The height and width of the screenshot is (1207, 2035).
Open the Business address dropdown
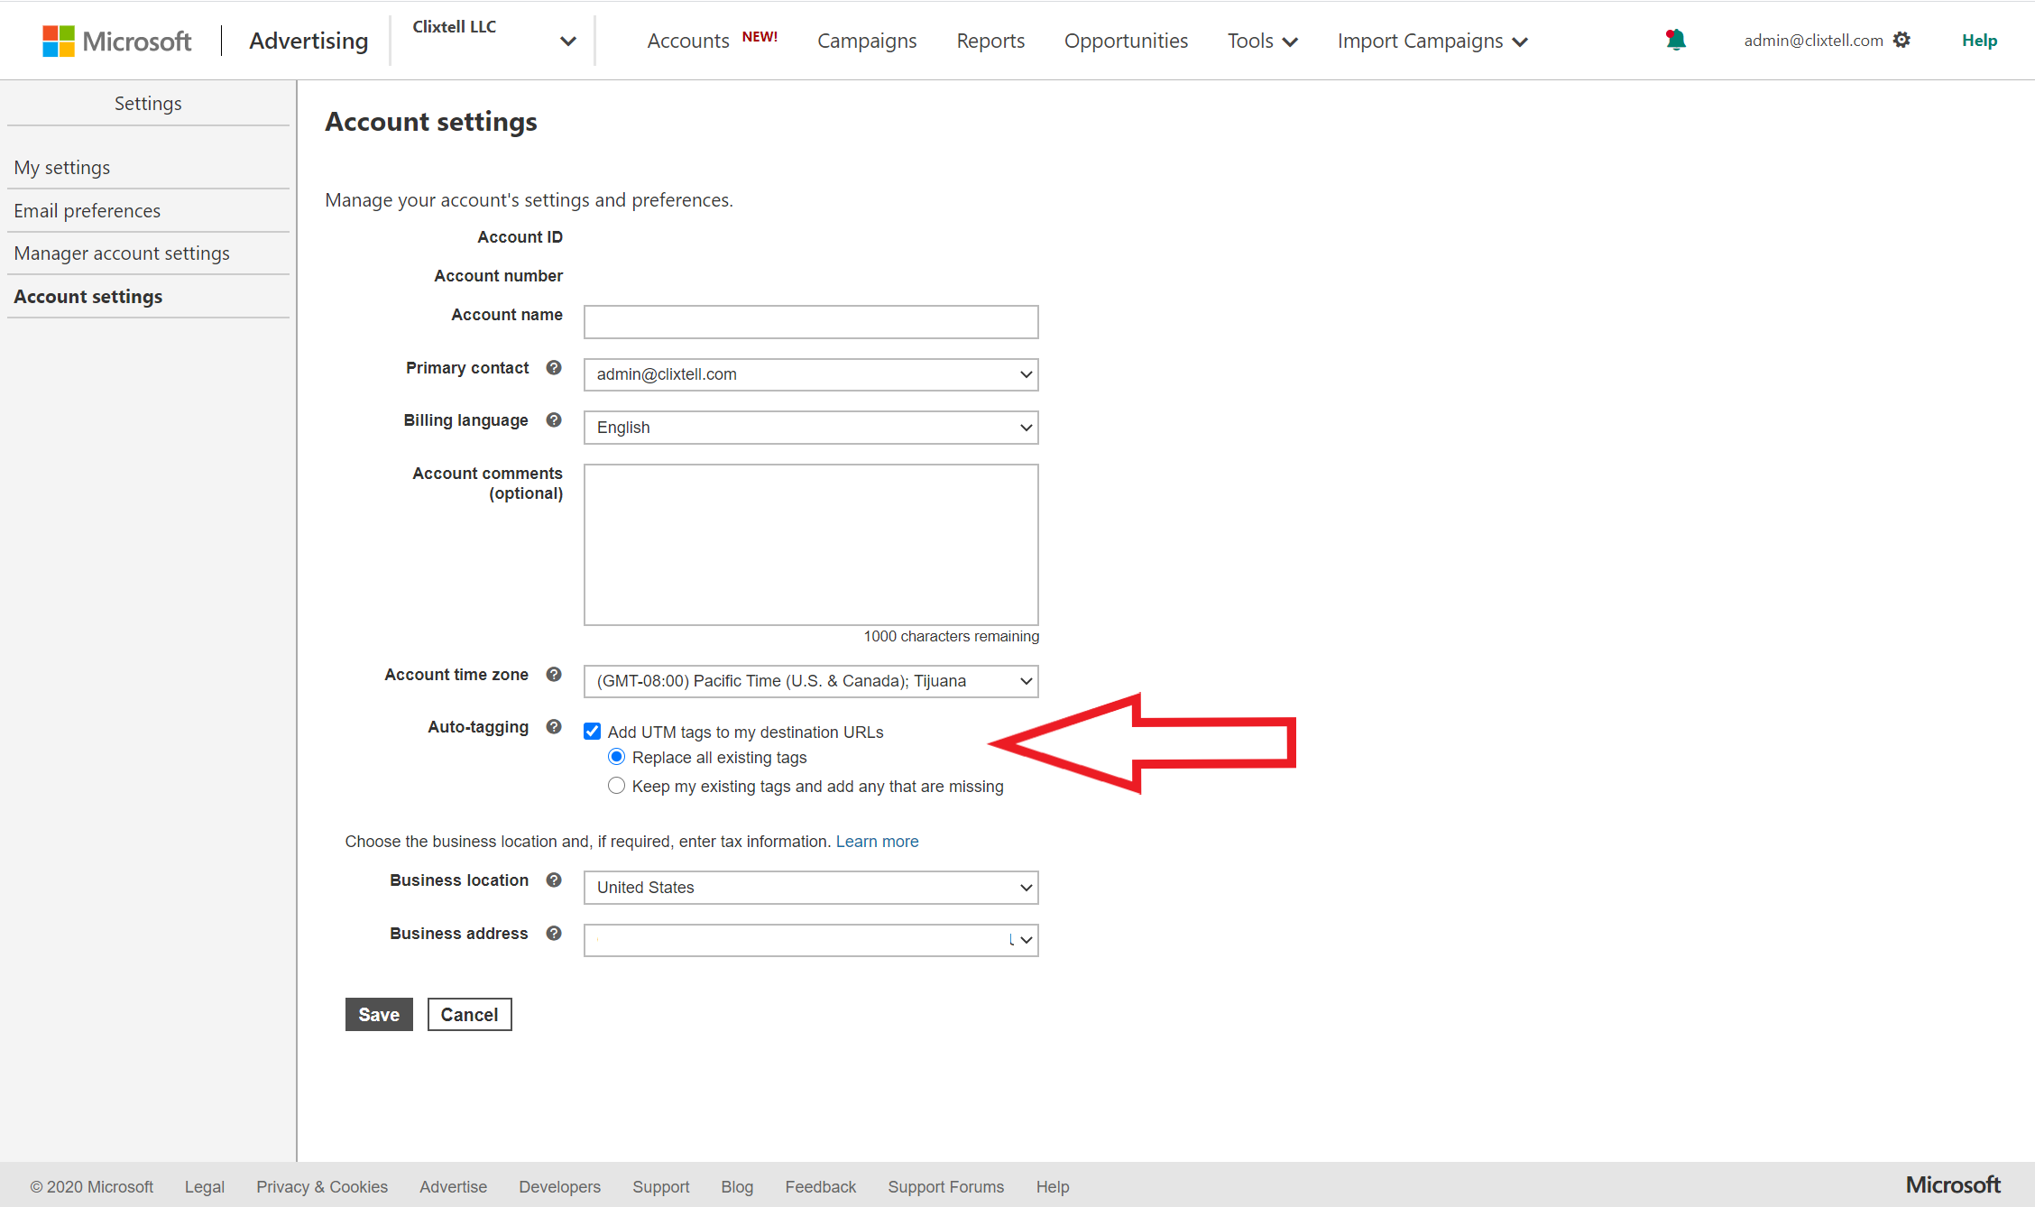[811, 940]
